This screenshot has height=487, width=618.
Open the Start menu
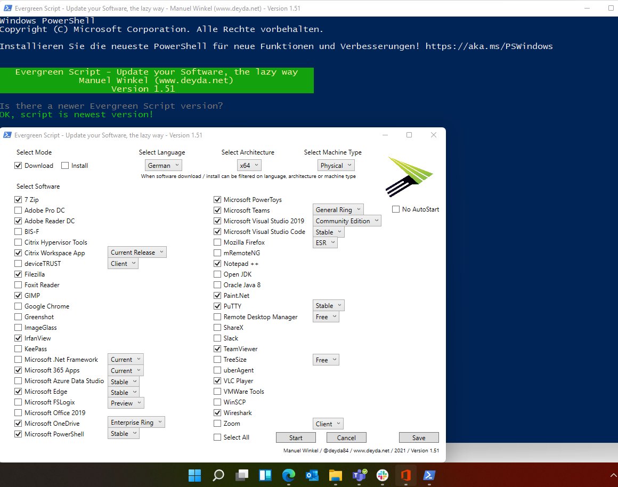[194, 475]
